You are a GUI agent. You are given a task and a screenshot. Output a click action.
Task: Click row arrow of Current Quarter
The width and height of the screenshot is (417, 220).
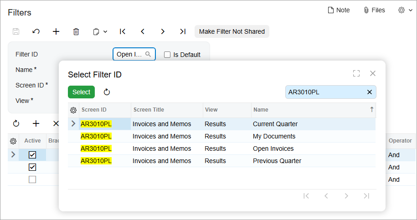click(x=73, y=123)
